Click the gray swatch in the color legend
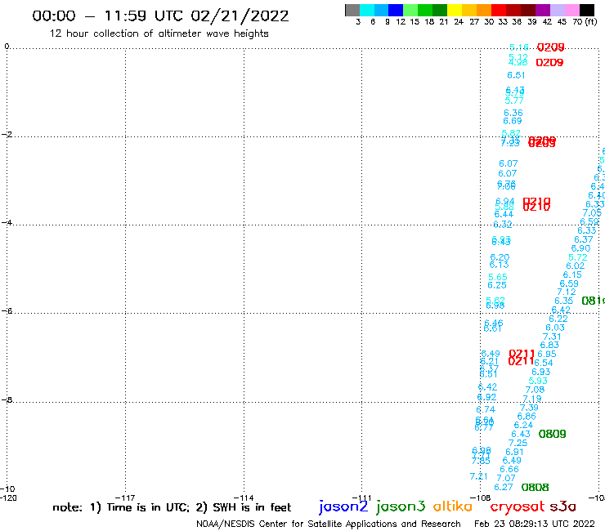This screenshot has width=605, height=531. pyautogui.click(x=352, y=10)
